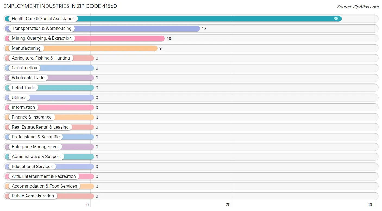Select the Educational Services label
382x211 pixels.
point(32,167)
